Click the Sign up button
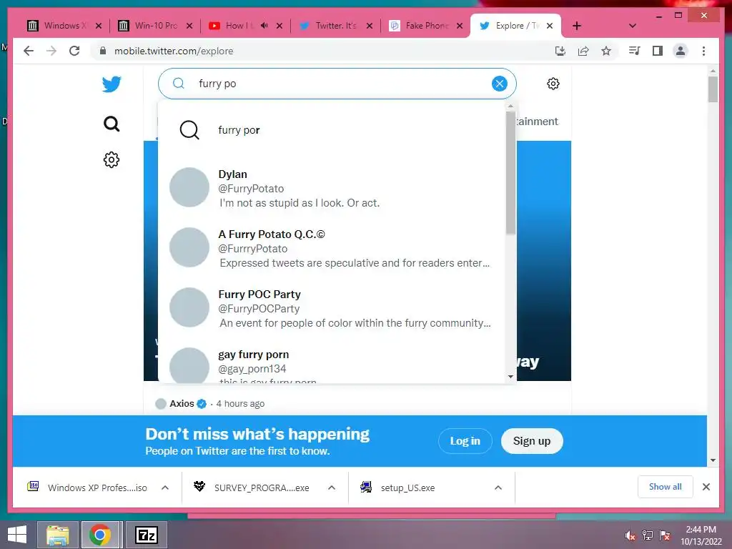This screenshot has width=732, height=549. point(532,440)
